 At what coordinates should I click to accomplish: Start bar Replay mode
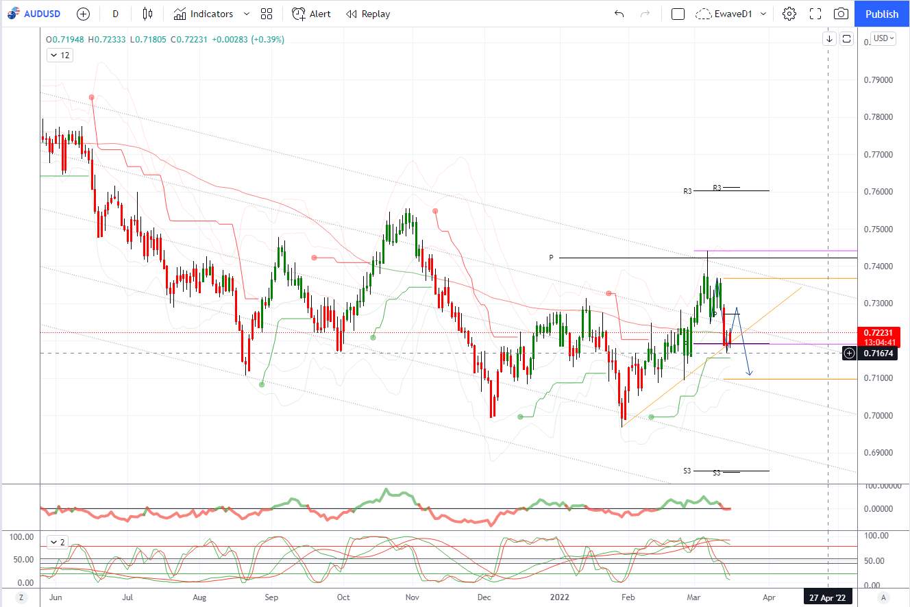[368, 14]
